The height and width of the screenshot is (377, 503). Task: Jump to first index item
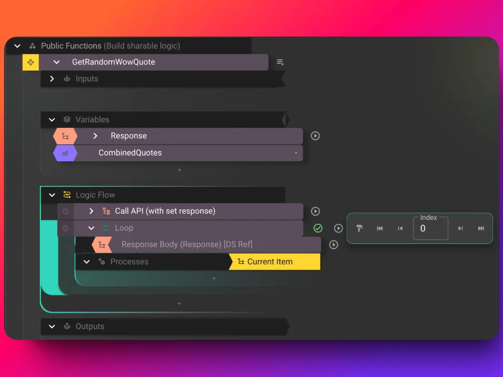pos(380,228)
